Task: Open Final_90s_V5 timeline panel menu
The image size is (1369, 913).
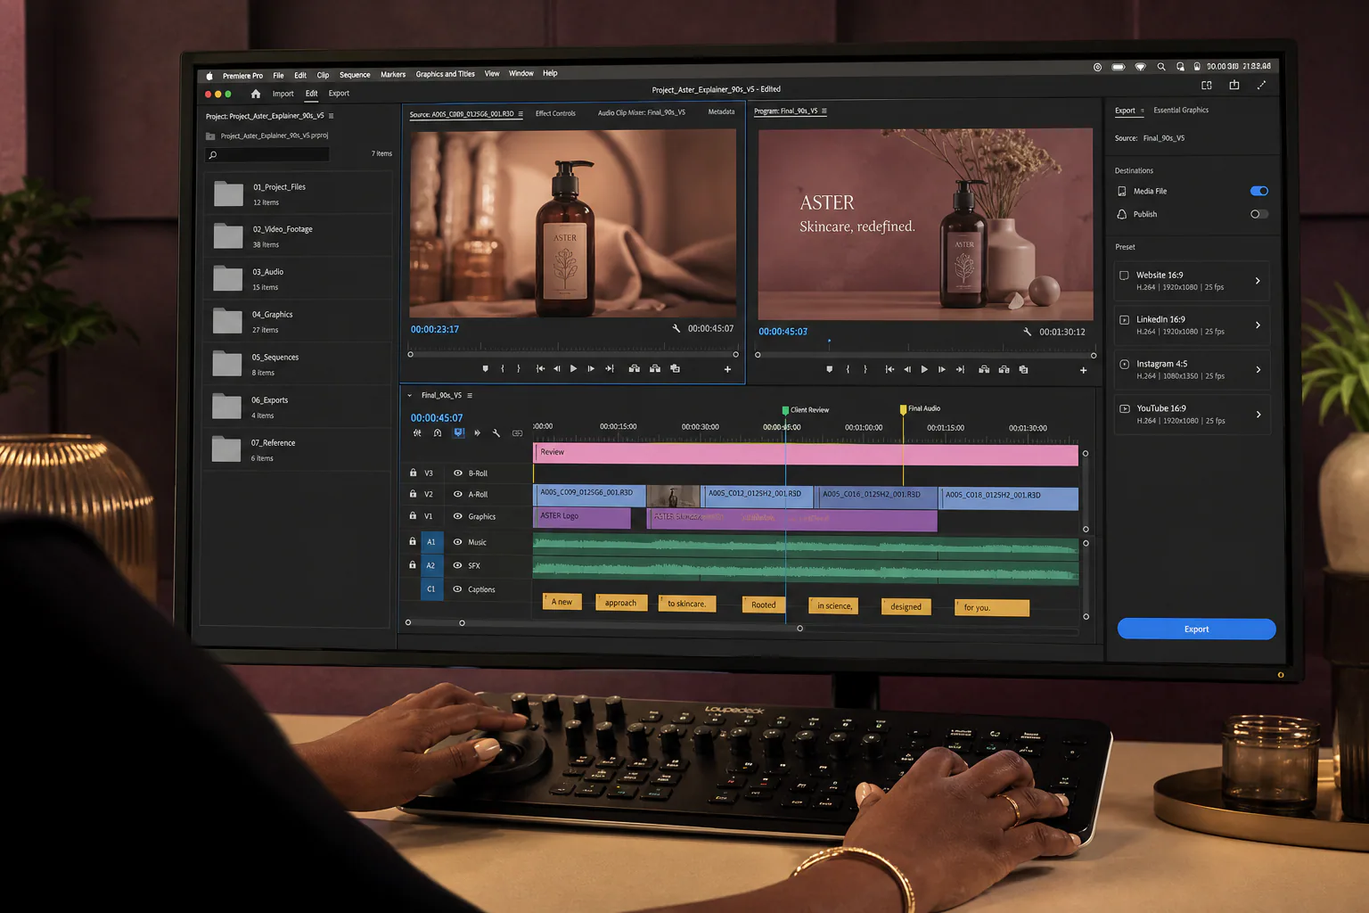Action: coord(470,395)
